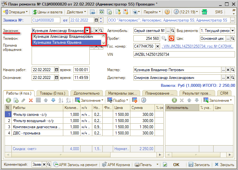Delete the selected work row with the red X
Image resolution: width=238 pixels, height=170 pixels.
(x=31, y=100)
